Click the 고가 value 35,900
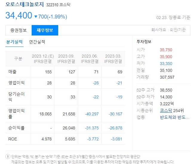Screen dimensions: 194x164 point(166,57)
